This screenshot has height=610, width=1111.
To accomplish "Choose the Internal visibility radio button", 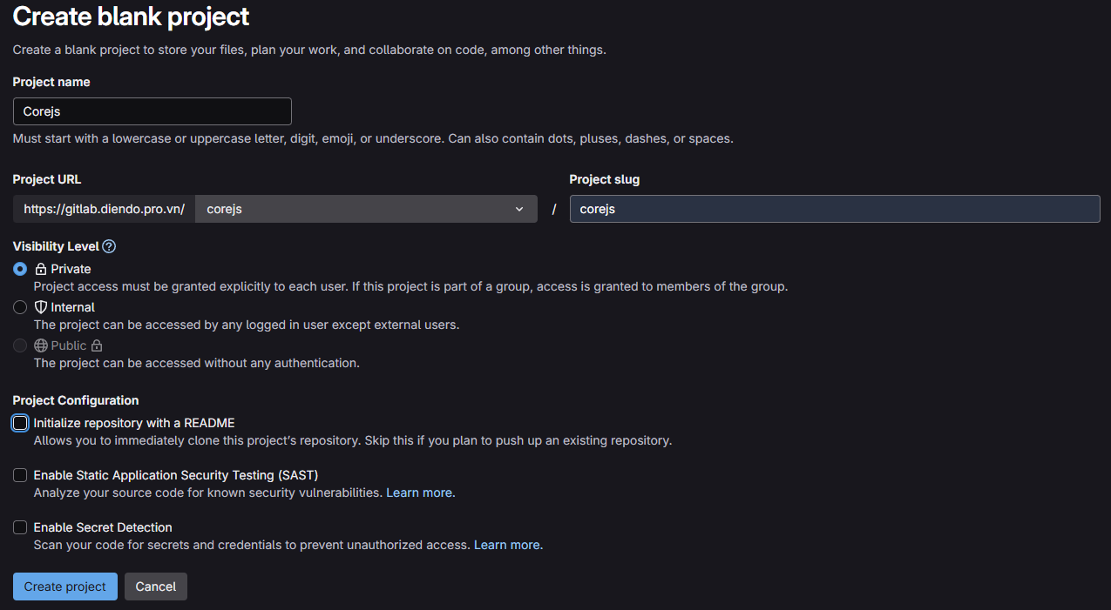I will [x=20, y=307].
